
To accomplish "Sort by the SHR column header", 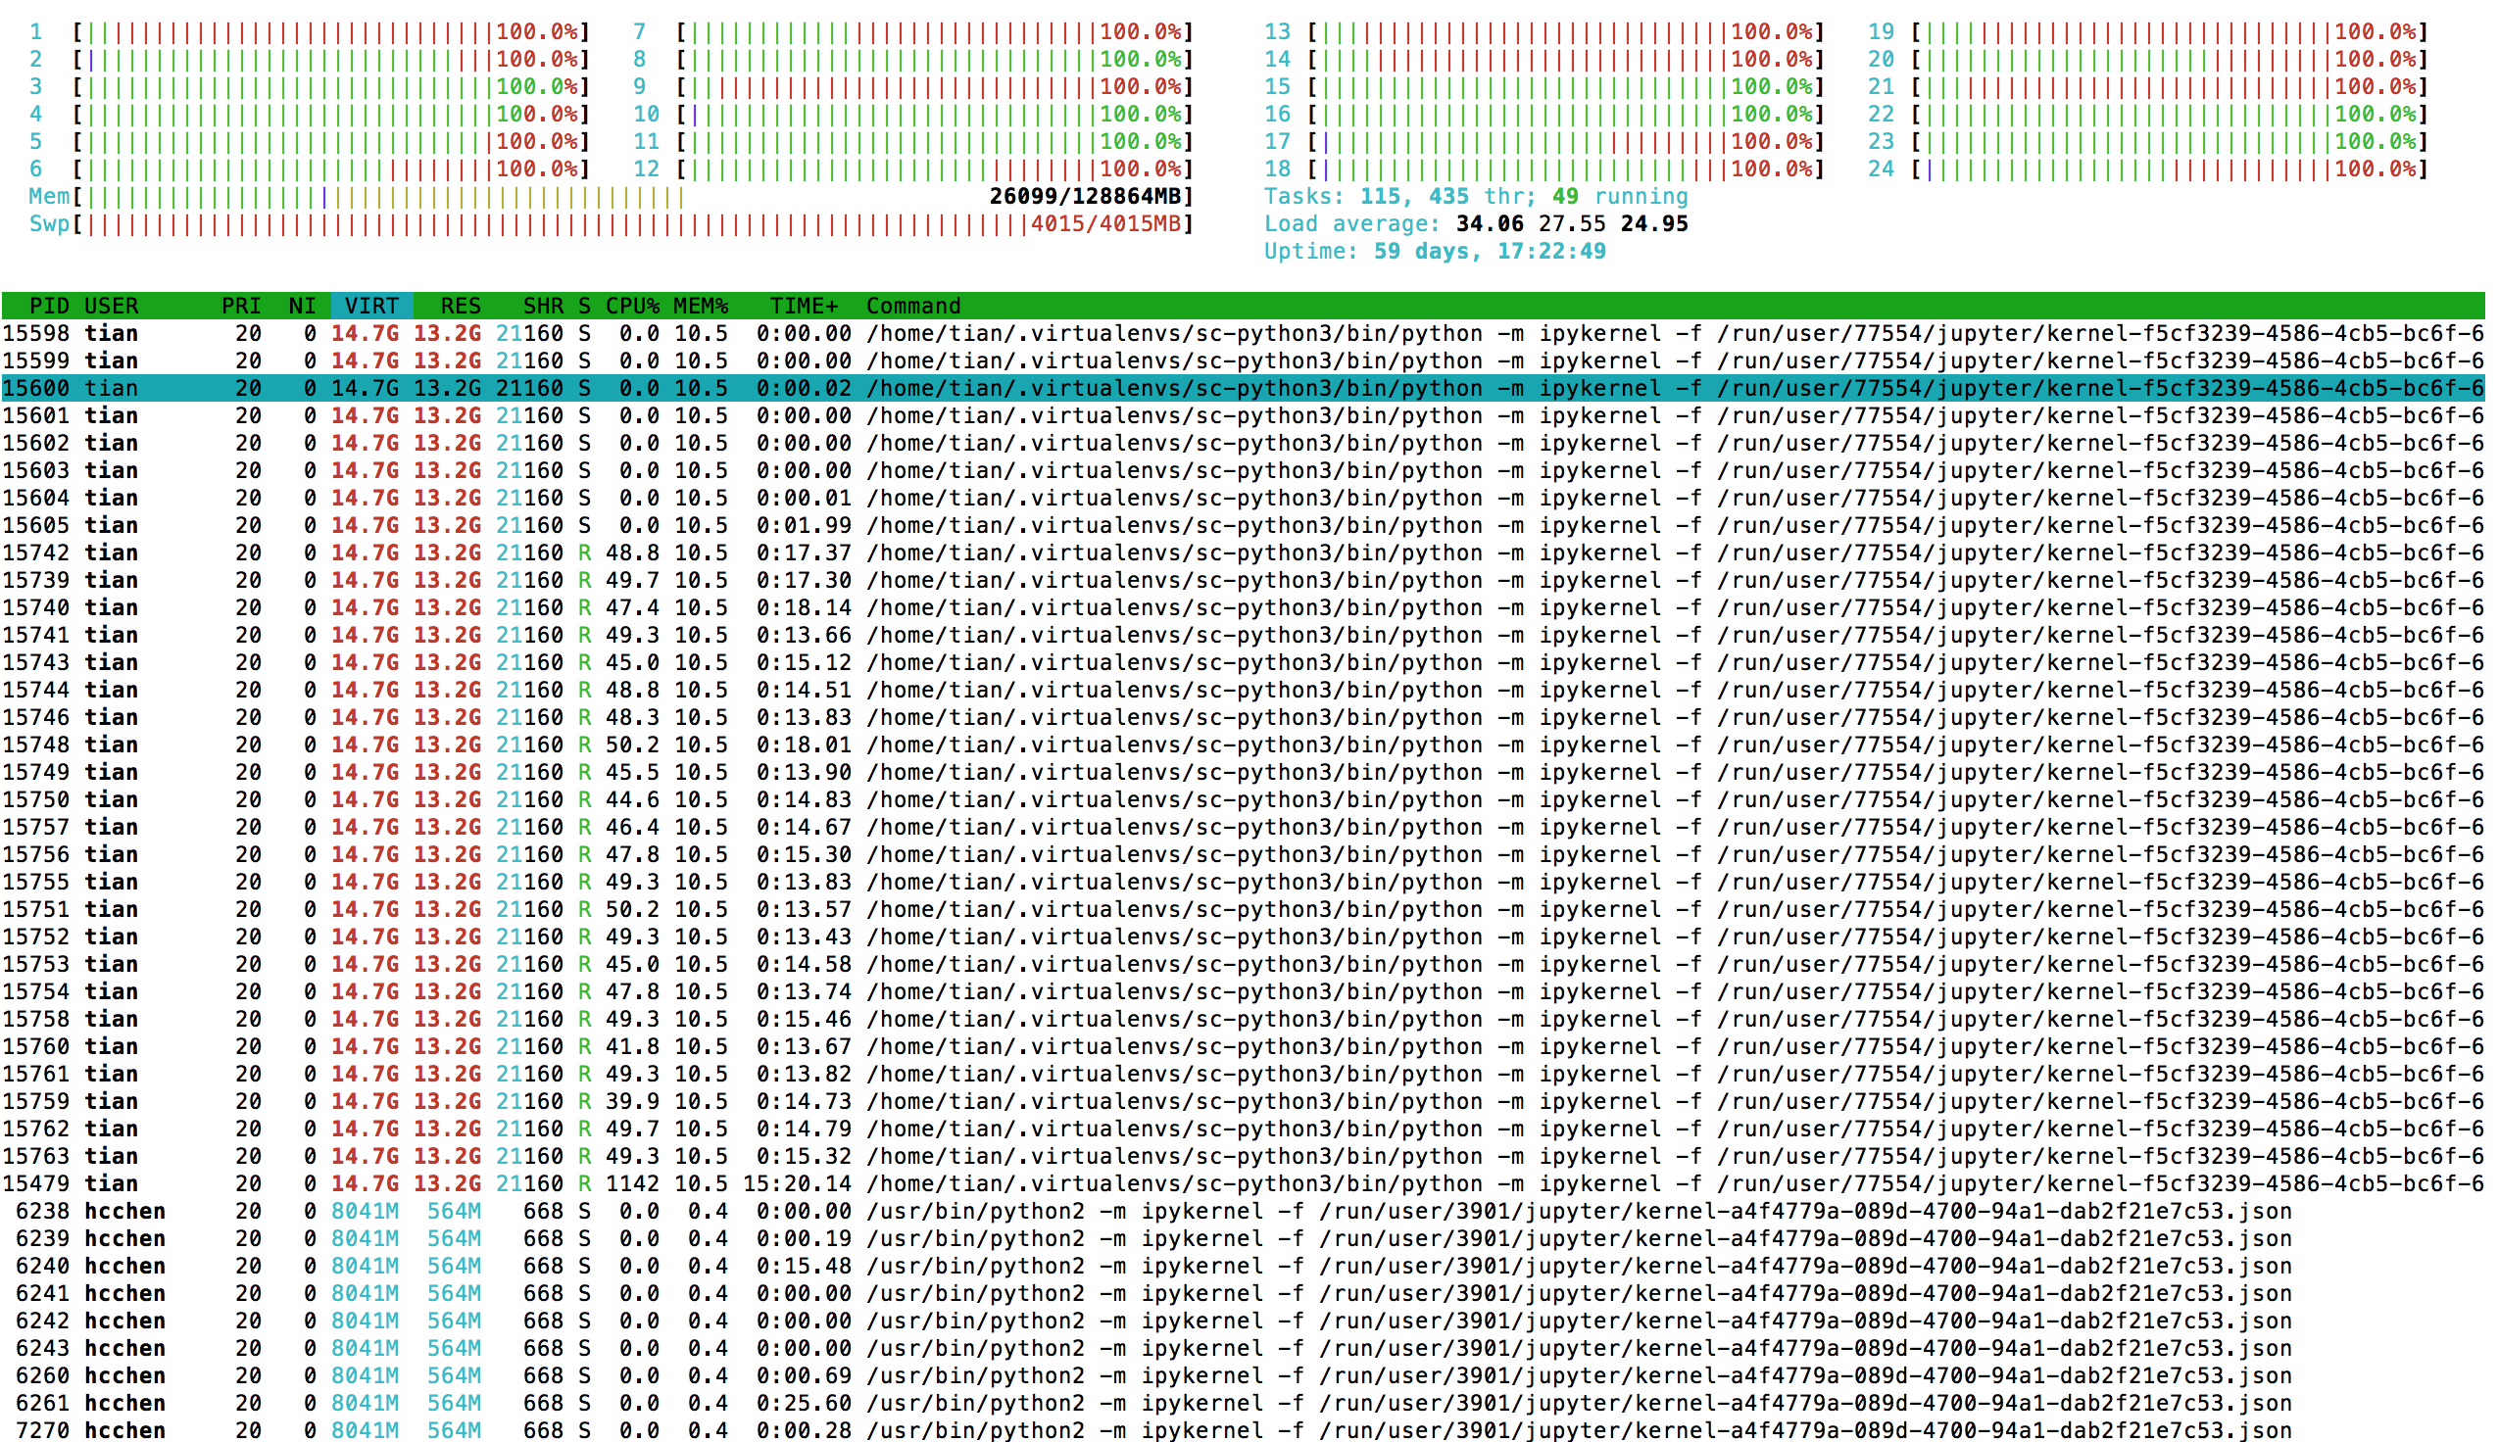I will 543,306.
